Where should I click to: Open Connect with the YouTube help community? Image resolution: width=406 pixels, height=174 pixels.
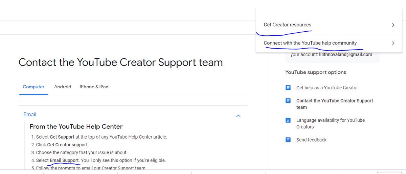click(329, 43)
